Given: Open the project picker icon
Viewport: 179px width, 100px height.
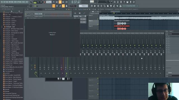Looking at the screenshot, I should pos(108,6).
